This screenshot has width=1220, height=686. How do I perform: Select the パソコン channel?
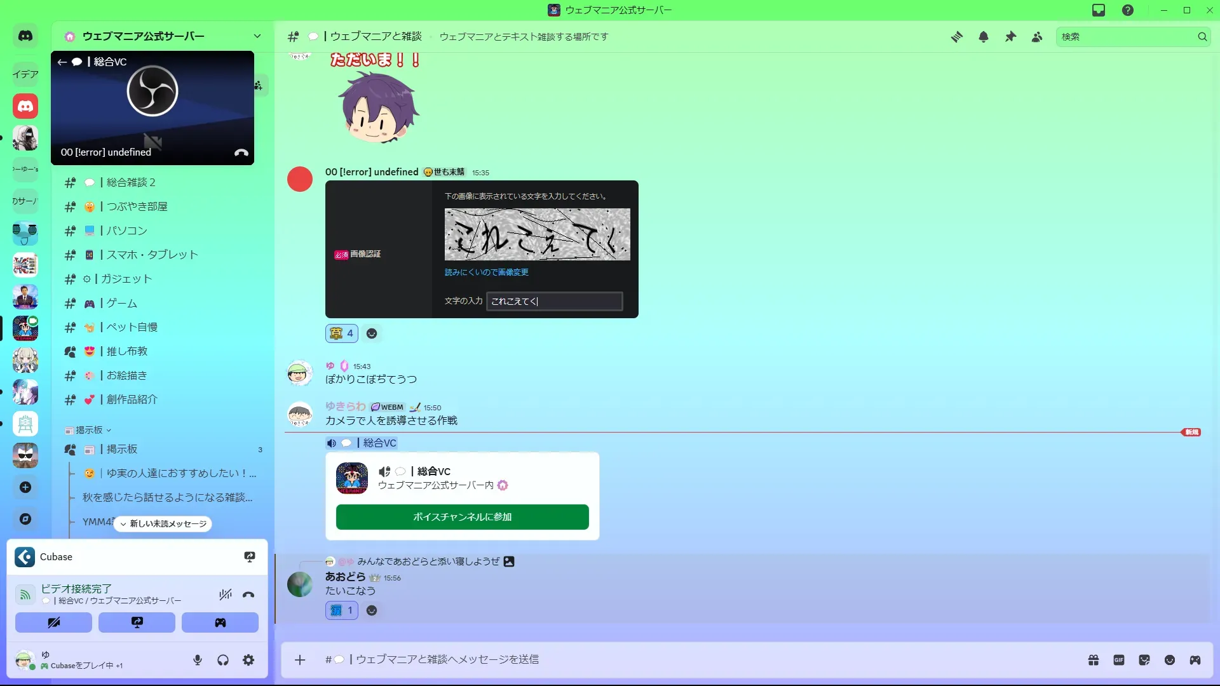tap(126, 231)
